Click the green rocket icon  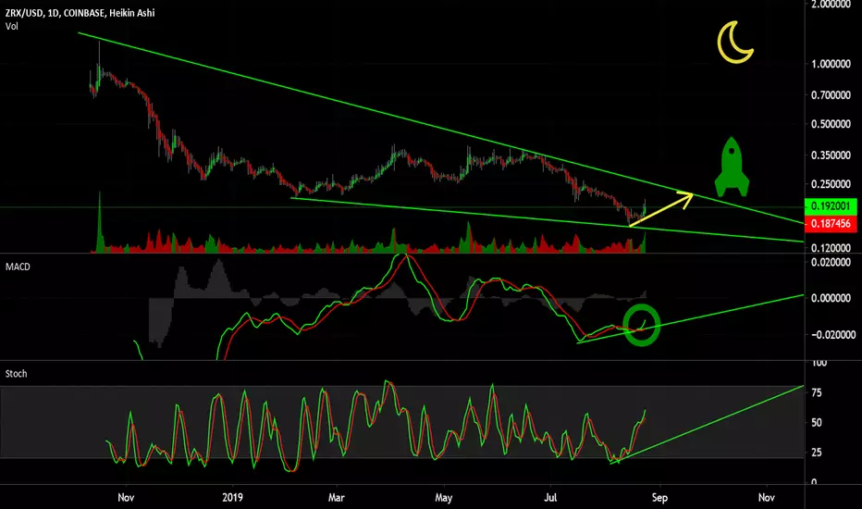(732, 168)
